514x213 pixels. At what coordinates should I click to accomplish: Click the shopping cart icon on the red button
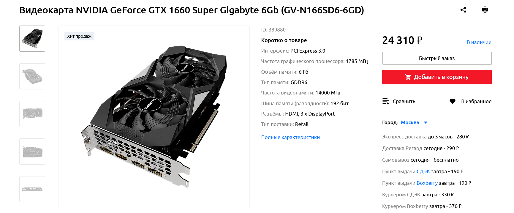coord(408,77)
